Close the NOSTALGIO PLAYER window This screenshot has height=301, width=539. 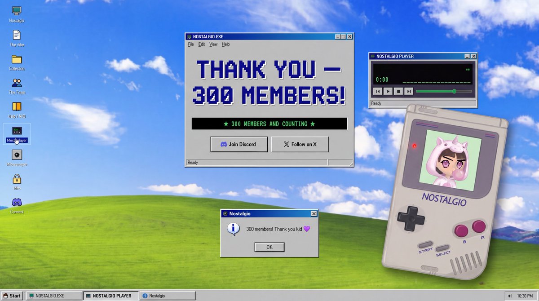point(473,56)
